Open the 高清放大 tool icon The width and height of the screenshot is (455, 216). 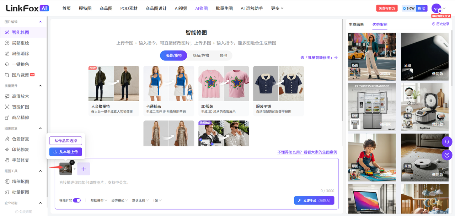click(x=7, y=96)
